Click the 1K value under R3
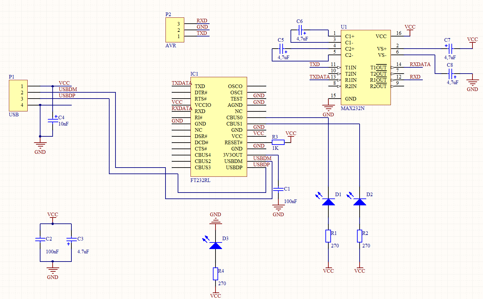Screen dimensions: 483x299 tap(275, 148)
